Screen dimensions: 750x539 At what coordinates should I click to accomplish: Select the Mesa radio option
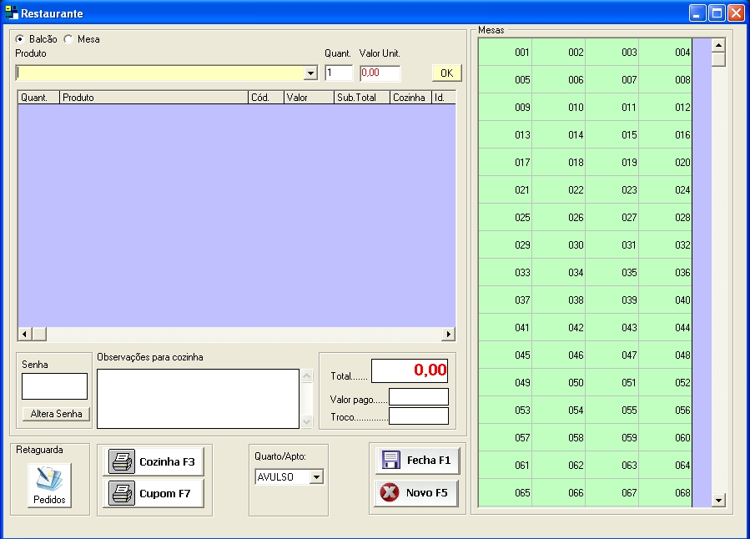click(x=68, y=39)
